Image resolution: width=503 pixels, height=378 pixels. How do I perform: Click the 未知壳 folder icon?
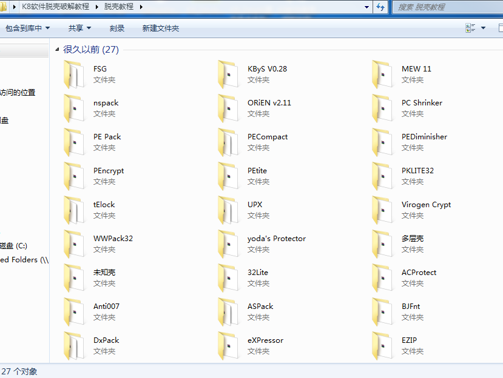74,278
